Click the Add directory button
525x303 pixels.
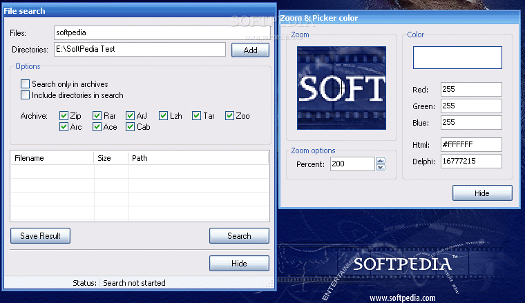pyautogui.click(x=250, y=50)
